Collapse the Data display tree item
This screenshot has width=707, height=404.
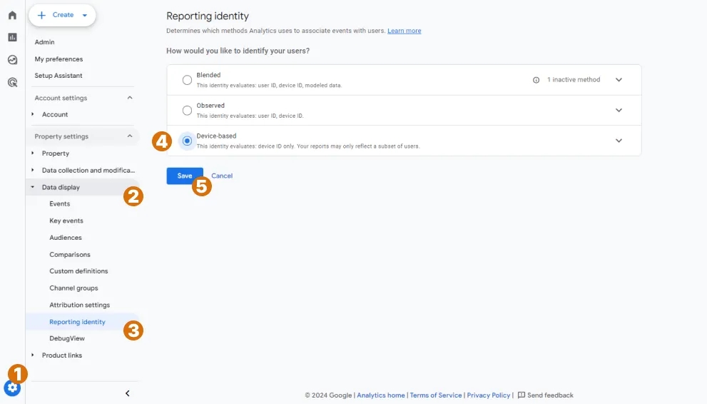[33, 187]
